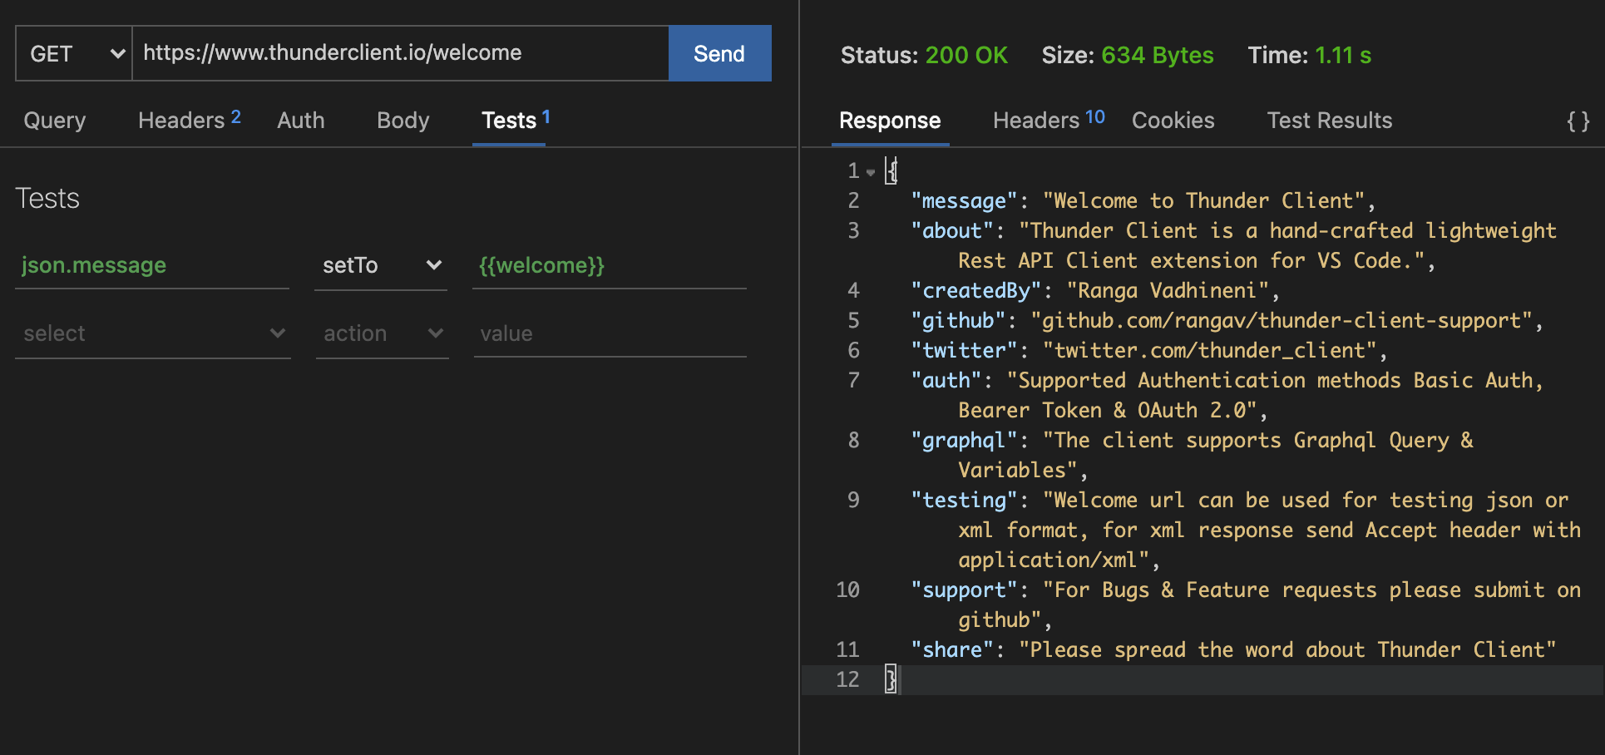Open the Body tab

(x=402, y=121)
